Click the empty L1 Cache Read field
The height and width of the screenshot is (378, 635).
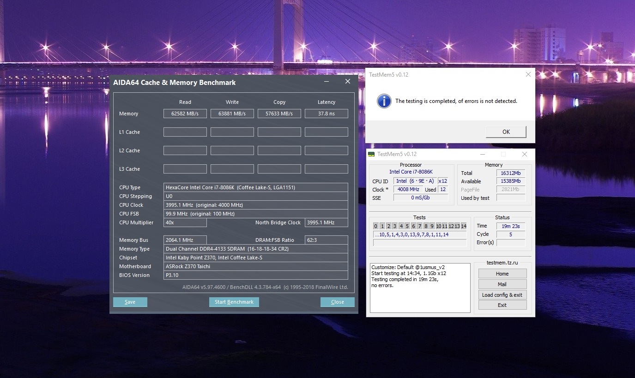click(185, 132)
